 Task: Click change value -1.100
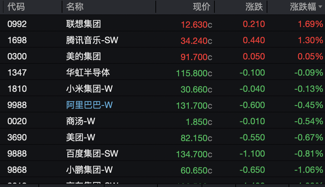coord(252,154)
